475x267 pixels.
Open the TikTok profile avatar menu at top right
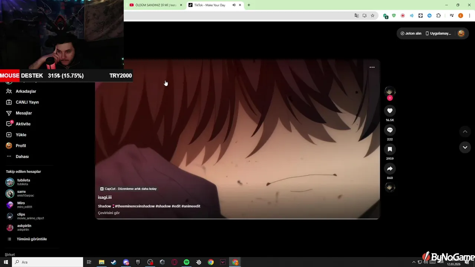coord(461,33)
